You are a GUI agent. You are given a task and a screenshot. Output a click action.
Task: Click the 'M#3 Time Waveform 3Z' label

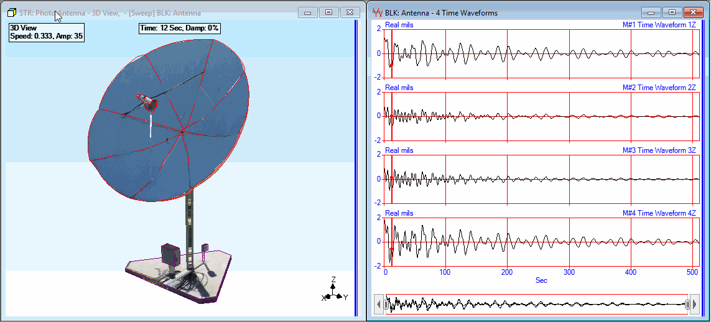[x=659, y=150]
